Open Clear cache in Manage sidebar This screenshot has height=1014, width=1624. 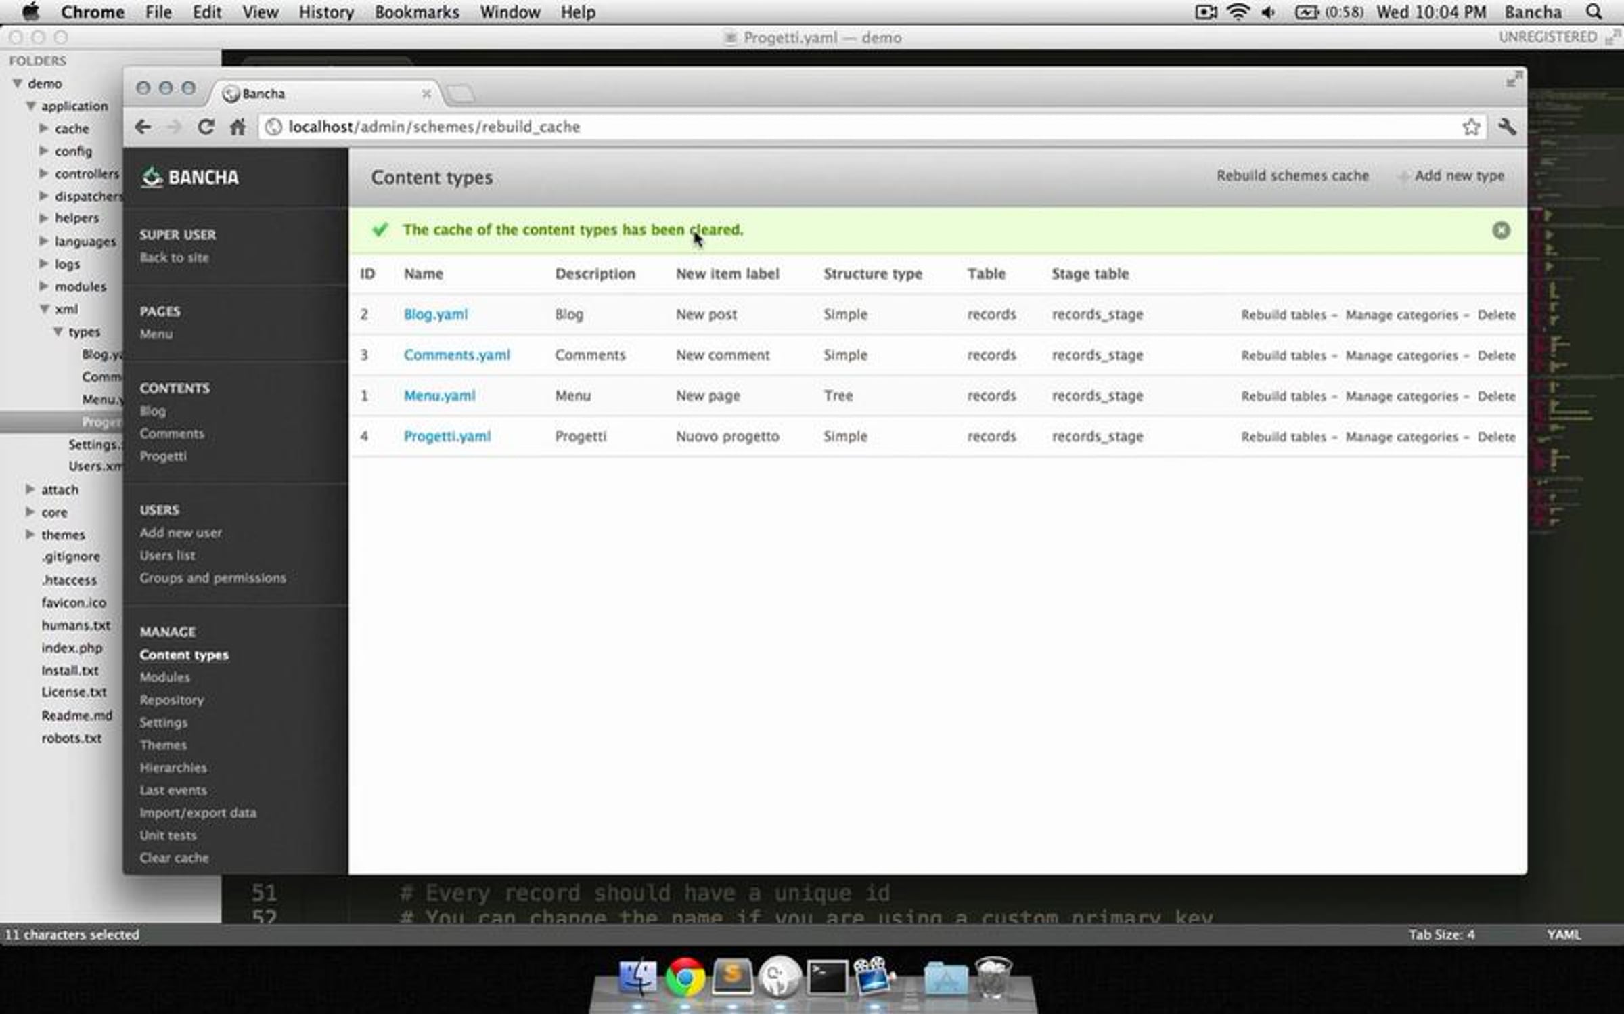coord(174,858)
